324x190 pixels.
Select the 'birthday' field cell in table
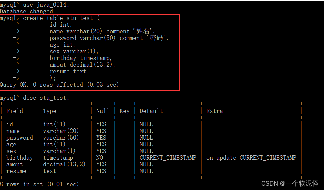[x=20, y=158]
